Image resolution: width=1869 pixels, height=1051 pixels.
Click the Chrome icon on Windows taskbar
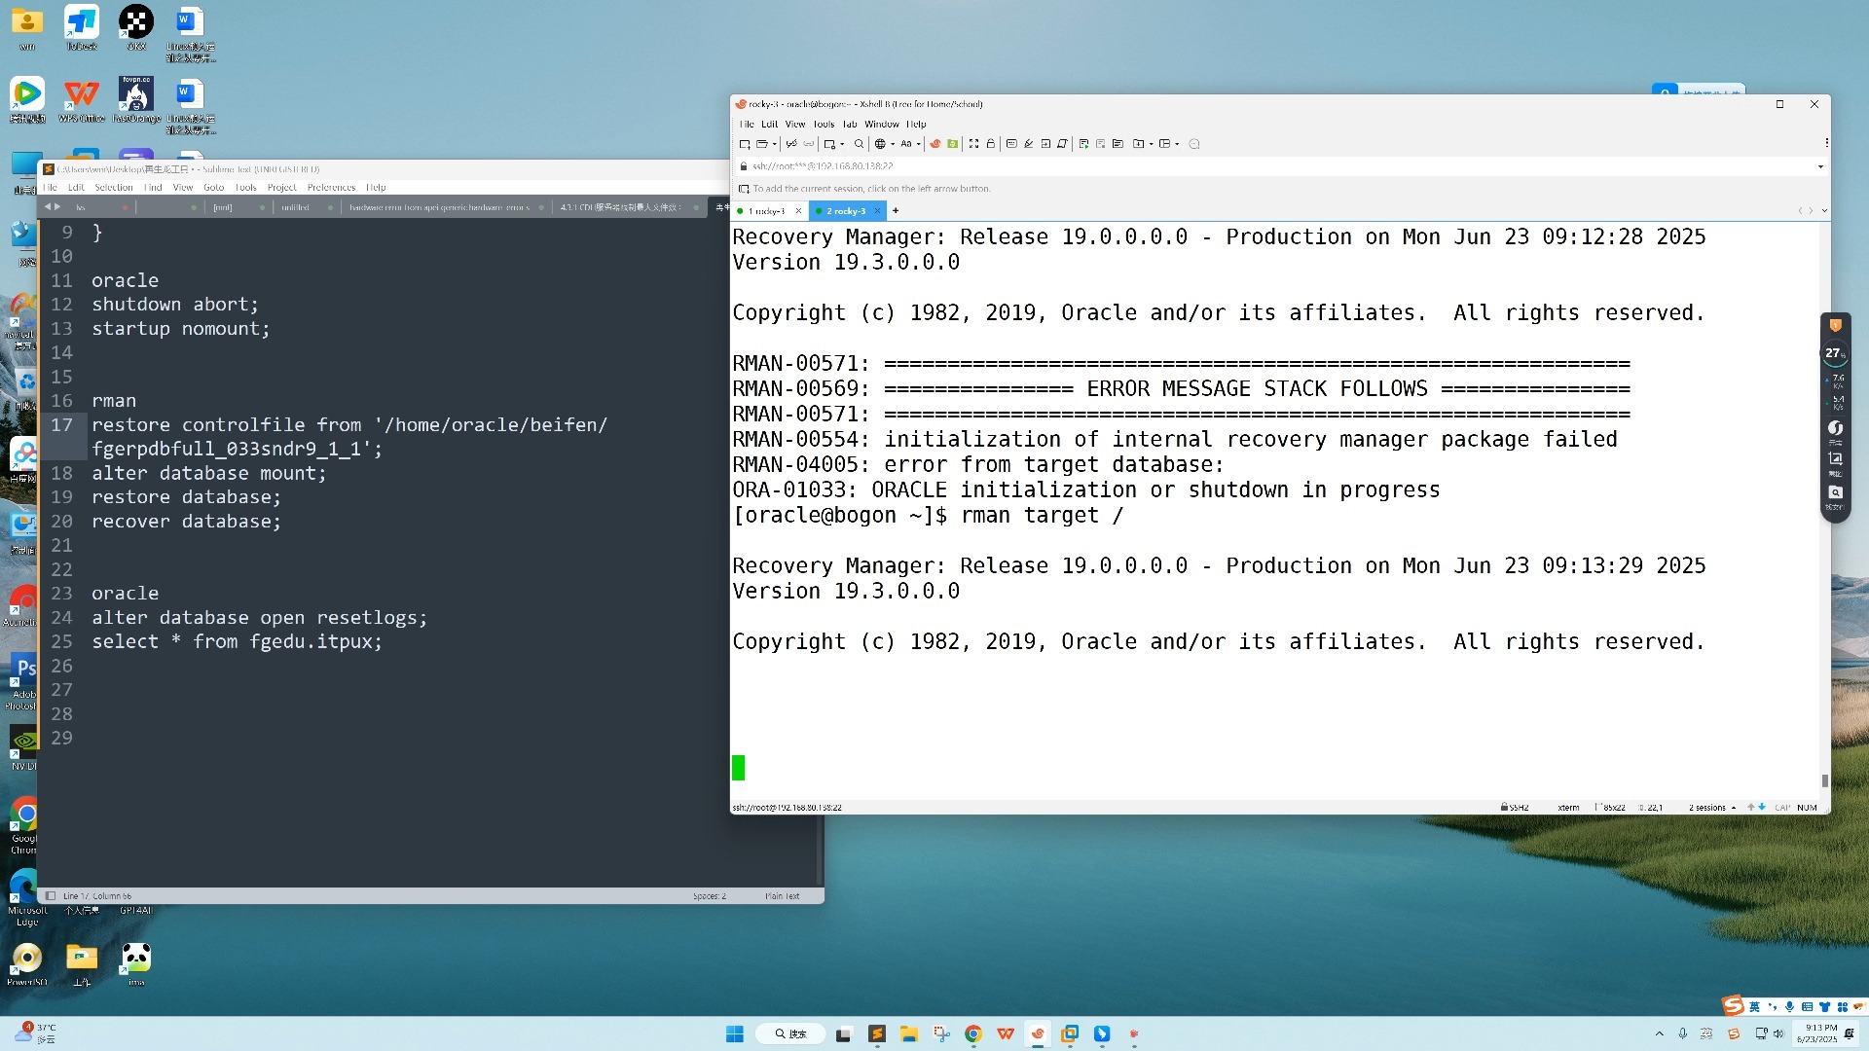point(972,1033)
